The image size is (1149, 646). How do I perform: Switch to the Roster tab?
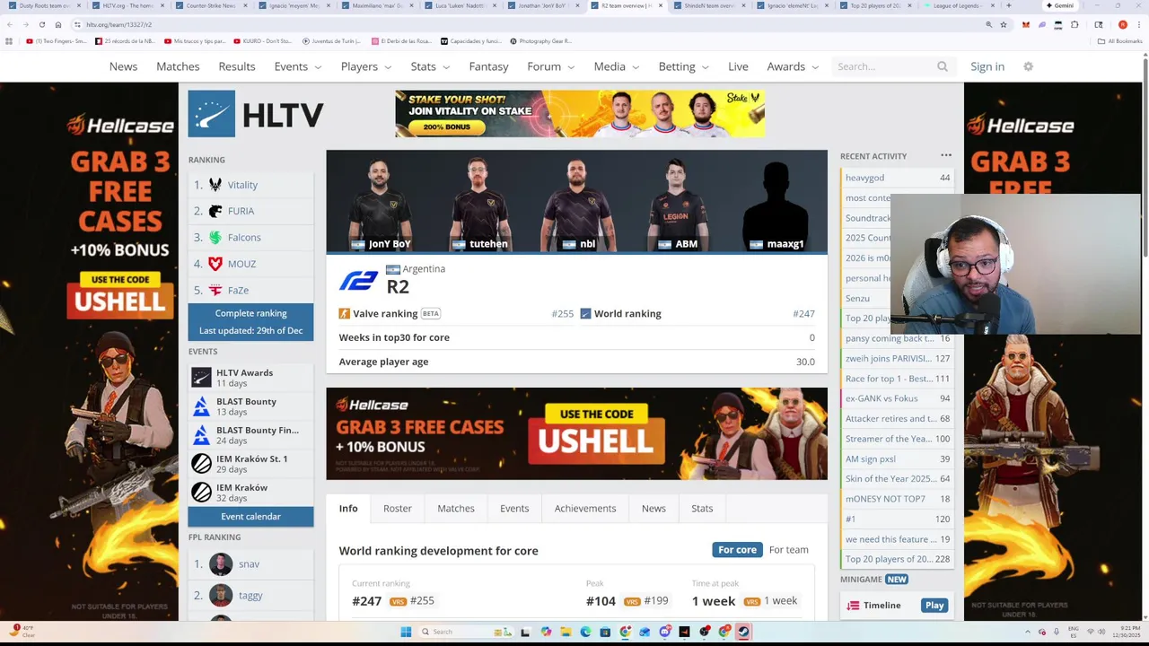[x=398, y=509]
